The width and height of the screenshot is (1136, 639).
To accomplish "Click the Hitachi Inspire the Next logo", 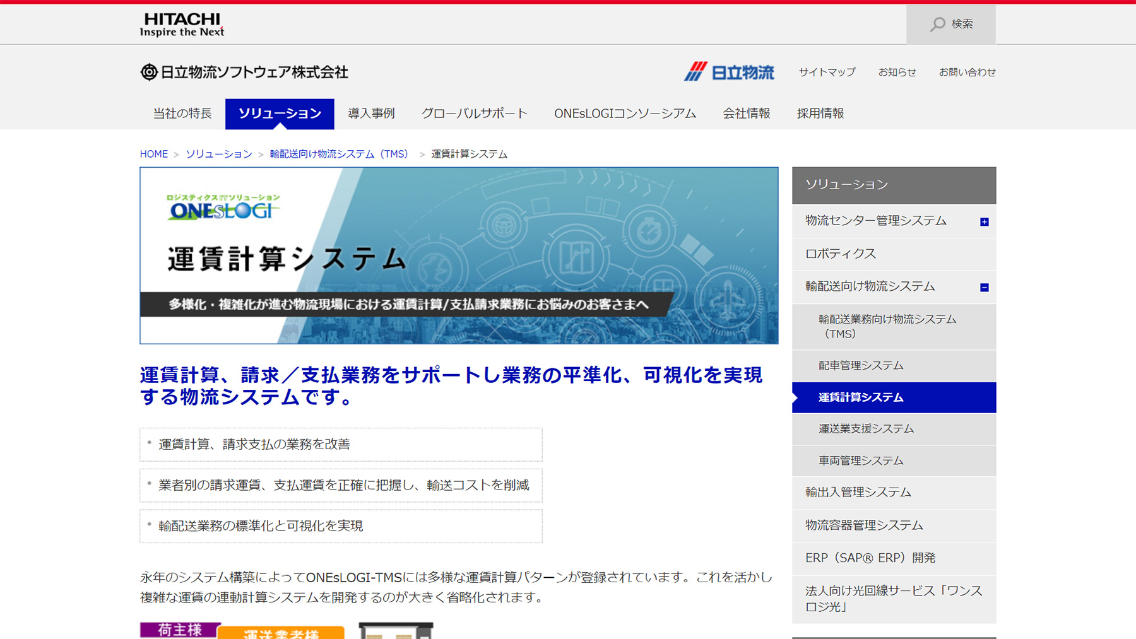I will (182, 25).
